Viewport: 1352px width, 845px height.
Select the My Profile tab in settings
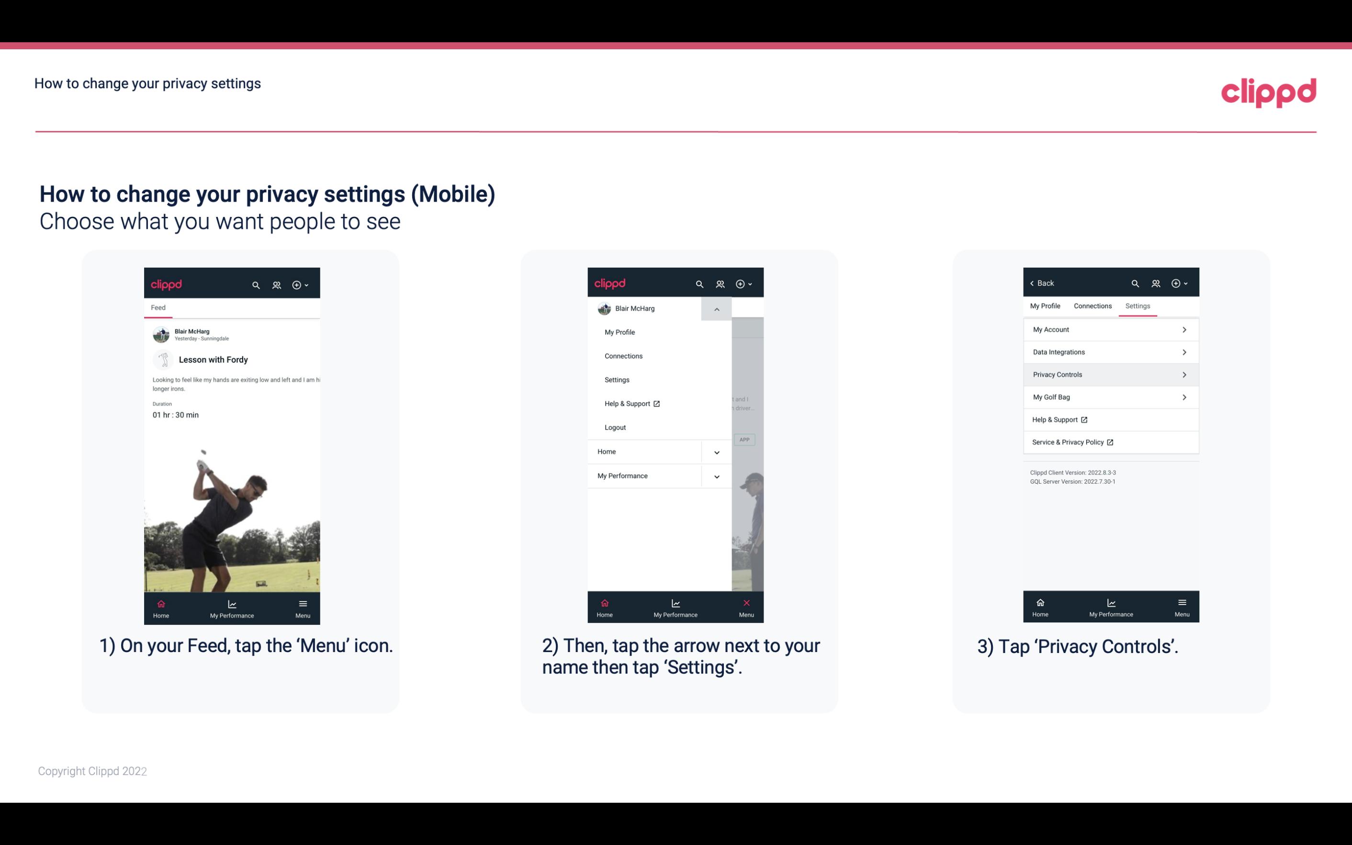coord(1046,305)
